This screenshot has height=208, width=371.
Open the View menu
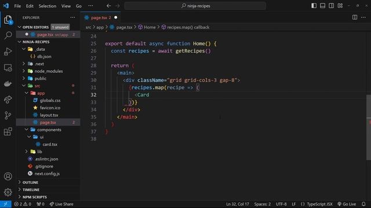[x=66, y=6]
